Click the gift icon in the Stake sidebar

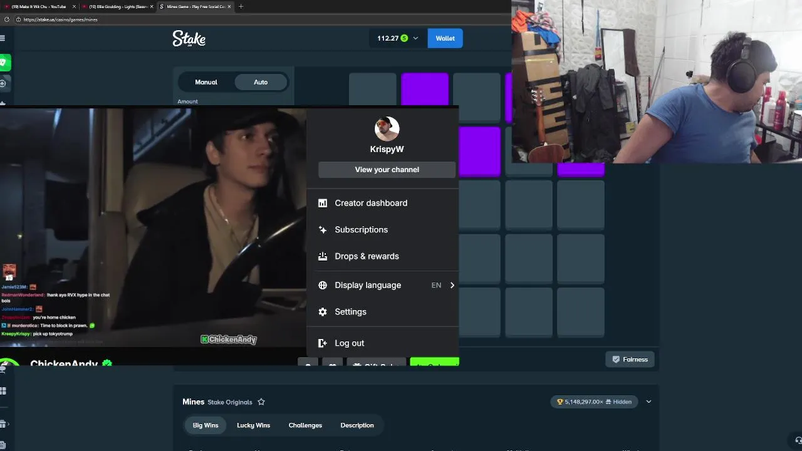(x=3, y=424)
